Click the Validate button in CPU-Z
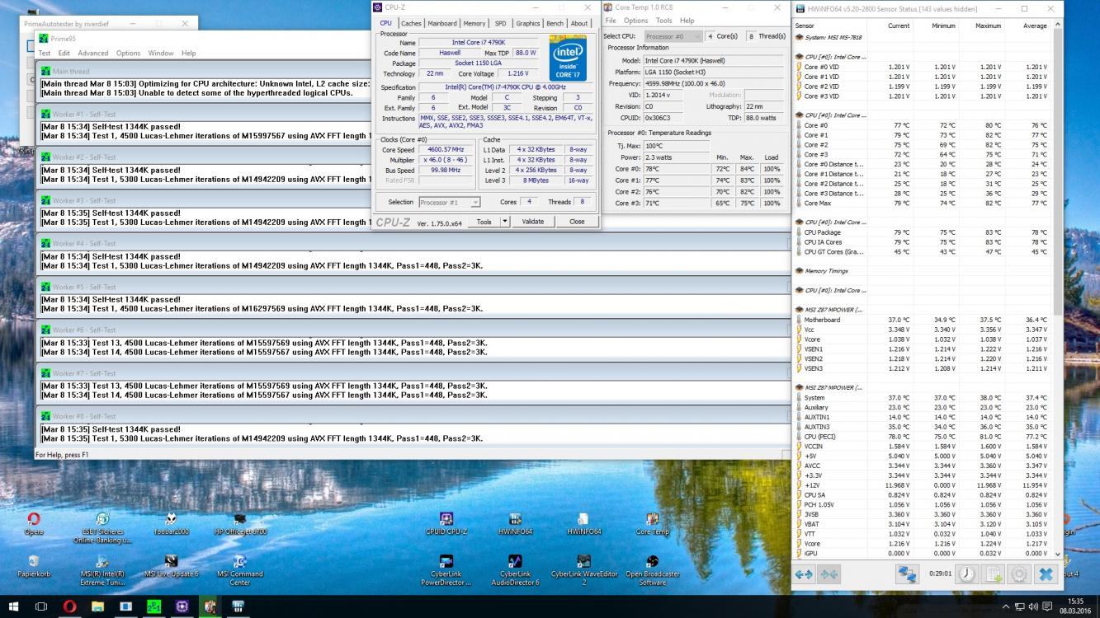1100x618 pixels. [533, 222]
